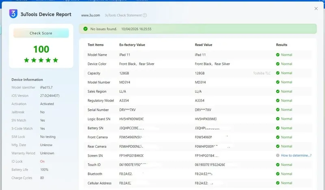Viewport: 325px width, 190px height.
Task: Click the Bluetooth Normal check icon
Action: tap(278, 174)
